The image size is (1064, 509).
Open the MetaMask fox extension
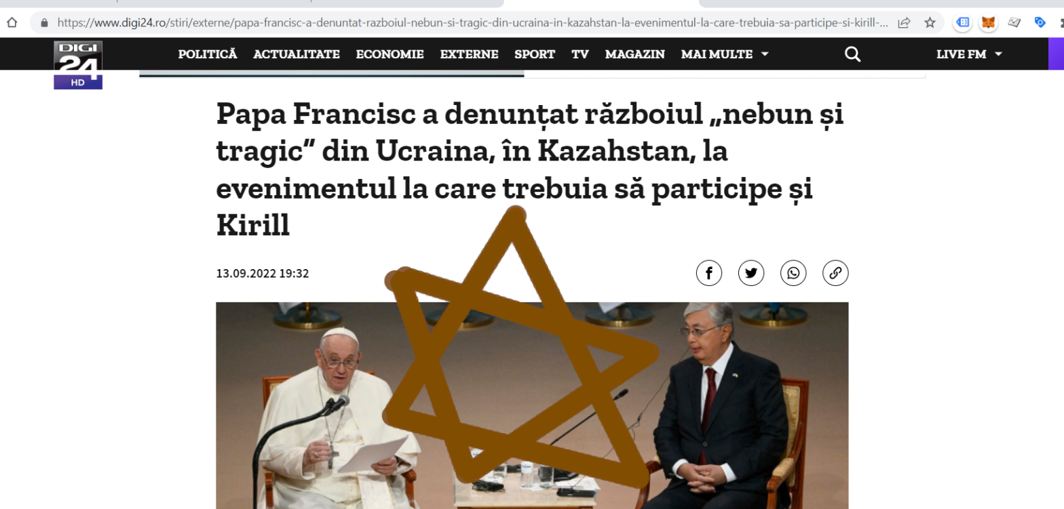tap(989, 22)
